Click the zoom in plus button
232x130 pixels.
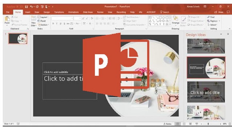click(x=220, y=124)
